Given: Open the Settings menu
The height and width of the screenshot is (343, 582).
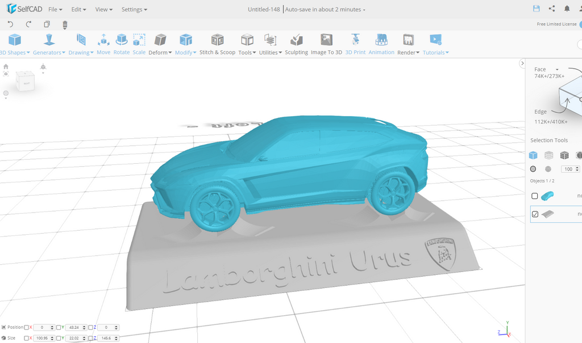Looking at the screenshot, I should pyautogui.click(x=134, y=10).
